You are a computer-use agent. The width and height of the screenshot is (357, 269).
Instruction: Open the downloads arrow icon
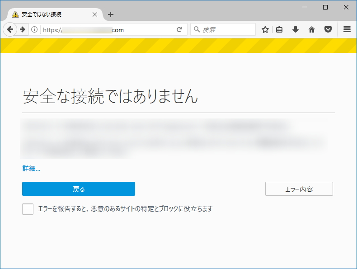pos(296,29)
